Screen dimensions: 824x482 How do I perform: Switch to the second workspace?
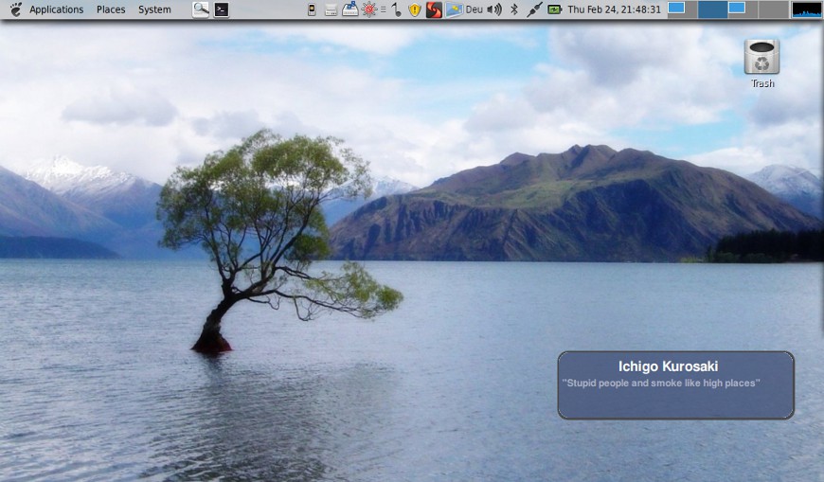point(712,9)
